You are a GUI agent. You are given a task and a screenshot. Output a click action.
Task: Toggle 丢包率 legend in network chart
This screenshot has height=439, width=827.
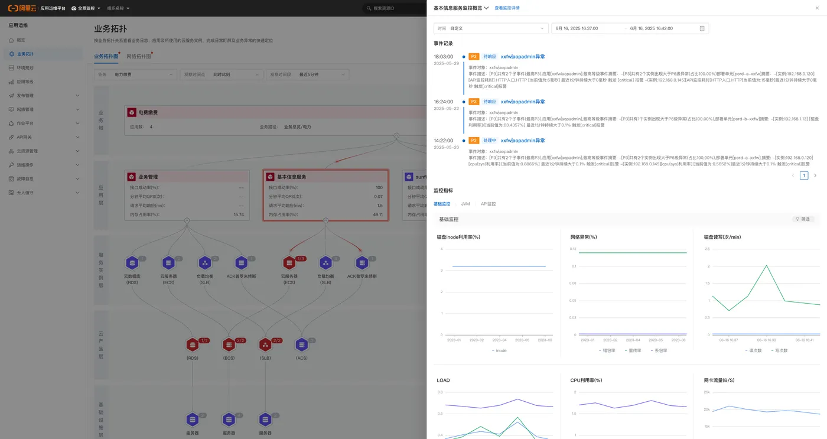[x=659, y=350]
